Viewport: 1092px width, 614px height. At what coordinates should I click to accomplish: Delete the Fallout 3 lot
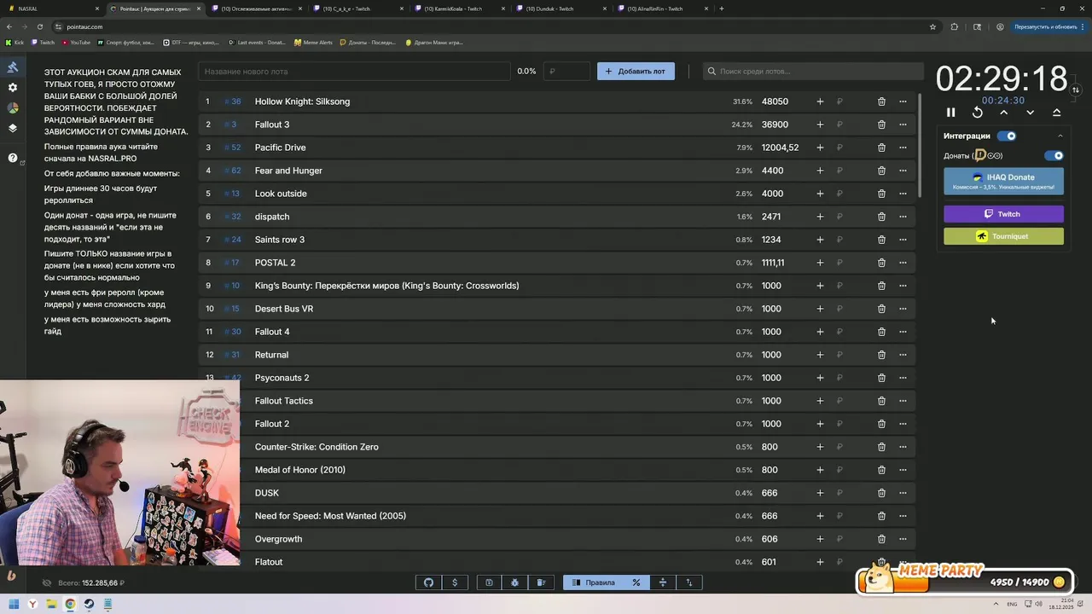(881, 125)
